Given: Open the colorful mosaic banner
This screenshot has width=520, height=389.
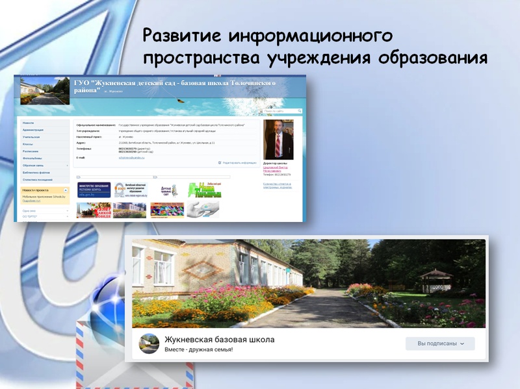Looking at the screenshot, I should [x=167, y=210].
